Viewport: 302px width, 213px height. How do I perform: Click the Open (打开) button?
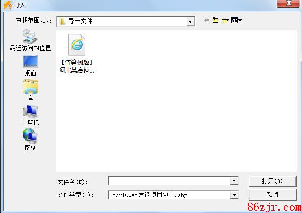point(272,181)
